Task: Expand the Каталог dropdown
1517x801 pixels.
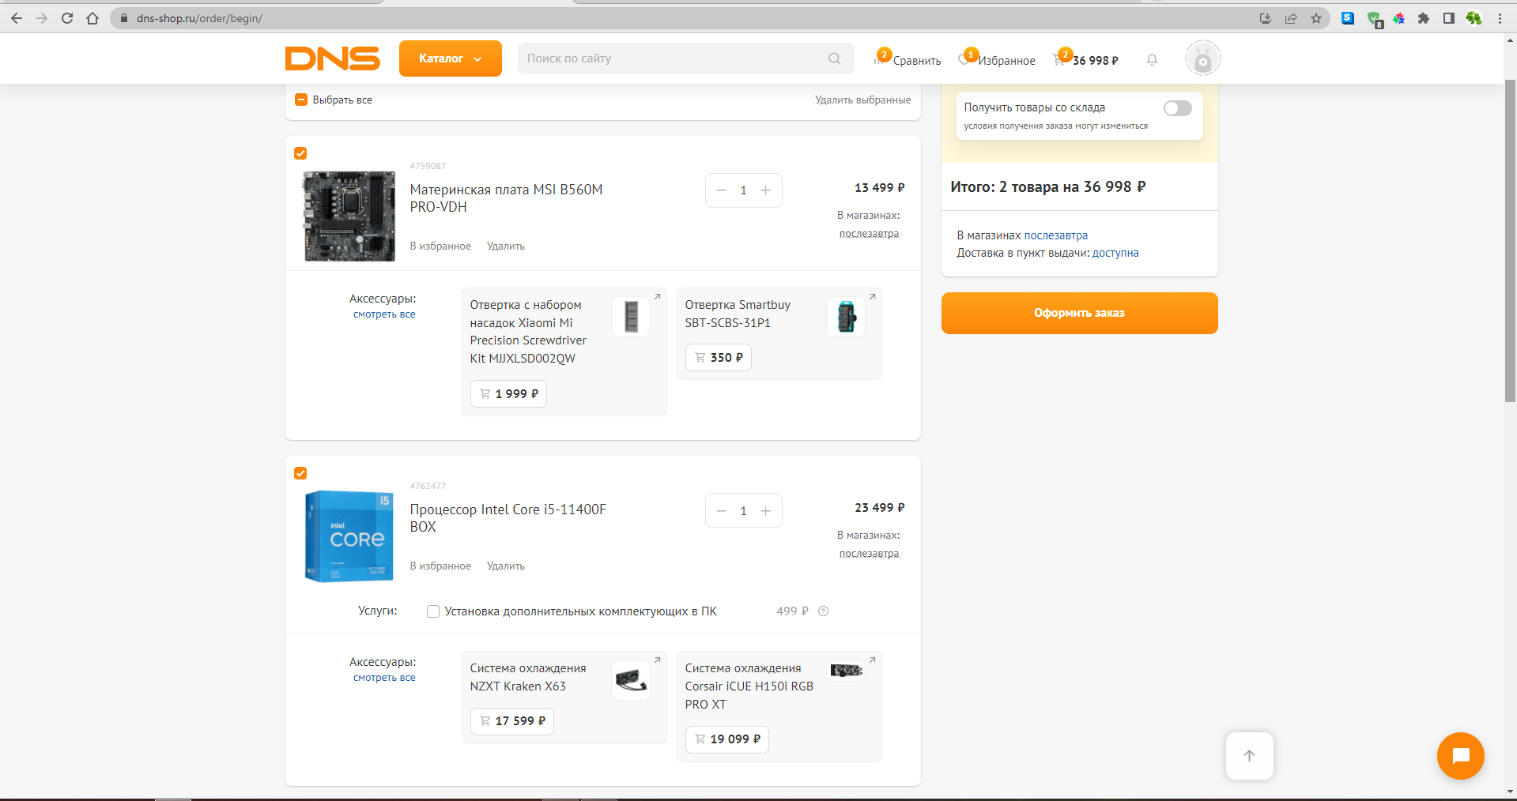Action: [450, 58]
